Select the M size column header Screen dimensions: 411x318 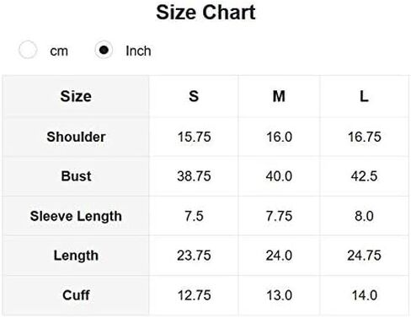coord(279,96)
